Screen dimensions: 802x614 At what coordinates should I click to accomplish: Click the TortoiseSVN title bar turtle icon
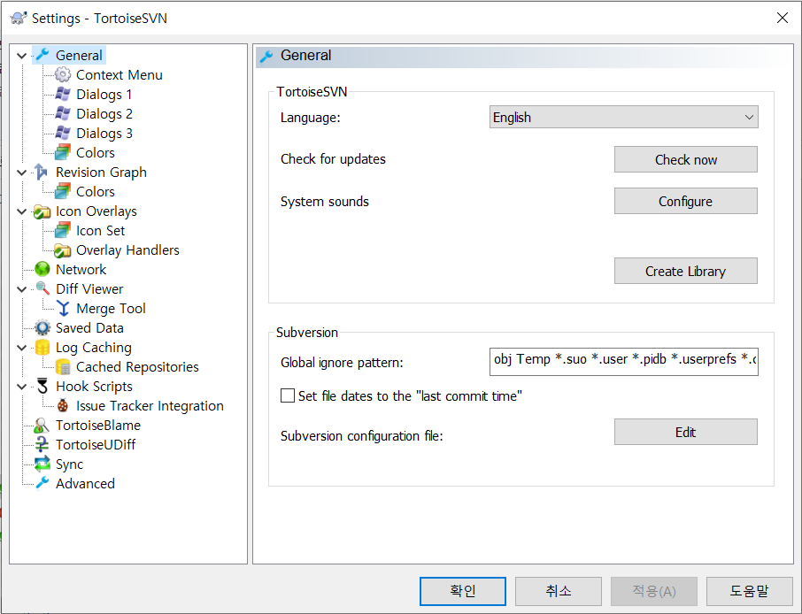19,19
